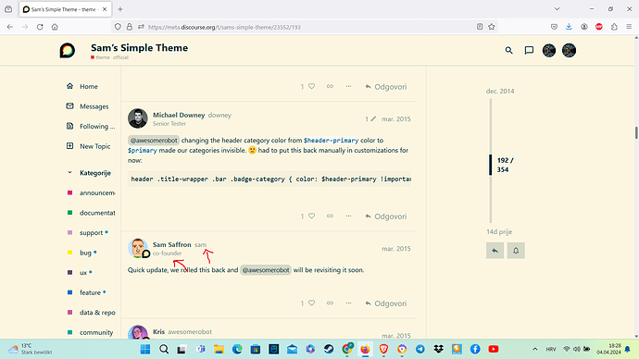The height and width of the screenshot is (359, 639).
Task: Copy link to Michael Downey's post
Action: pos(330,217)
